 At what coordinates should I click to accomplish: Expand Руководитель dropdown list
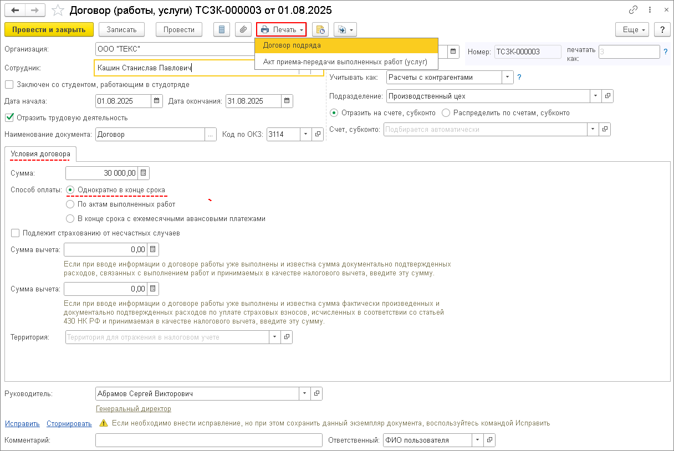click(x=305, y=393)
